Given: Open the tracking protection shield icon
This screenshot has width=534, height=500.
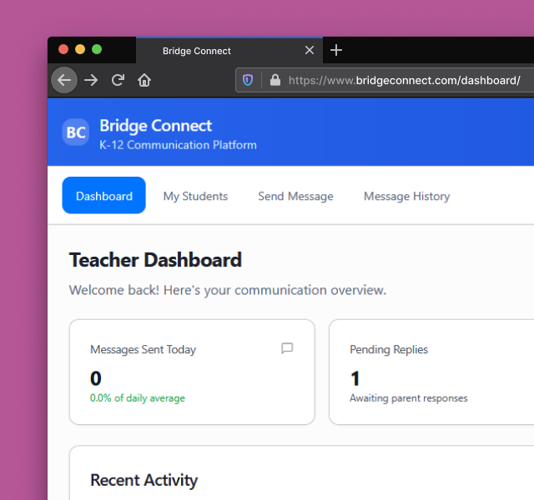Looking at the screenshot, I should pos(248,80).
